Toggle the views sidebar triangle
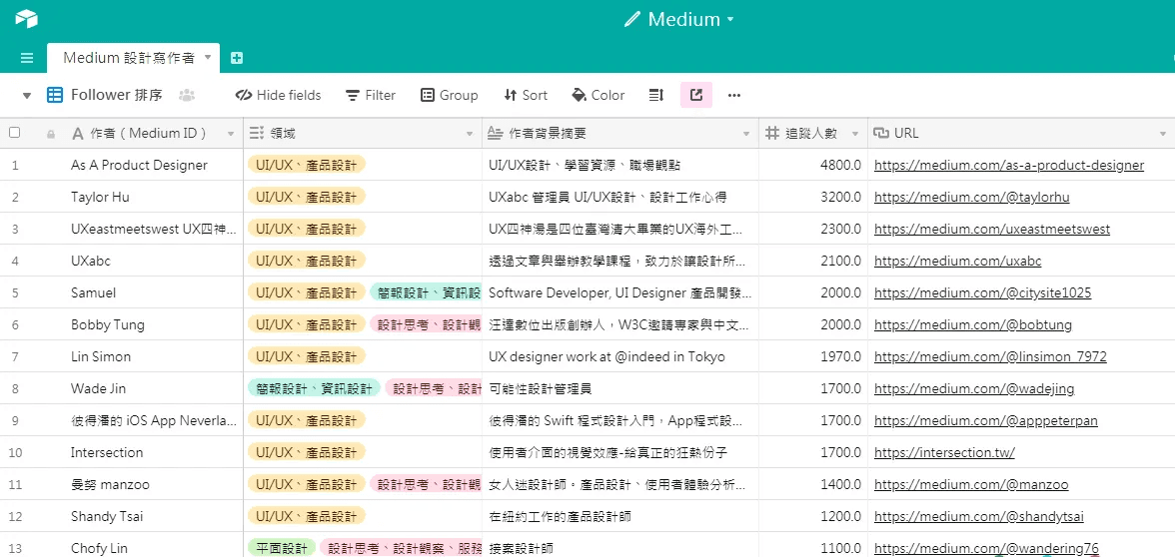 click(27, 96)
